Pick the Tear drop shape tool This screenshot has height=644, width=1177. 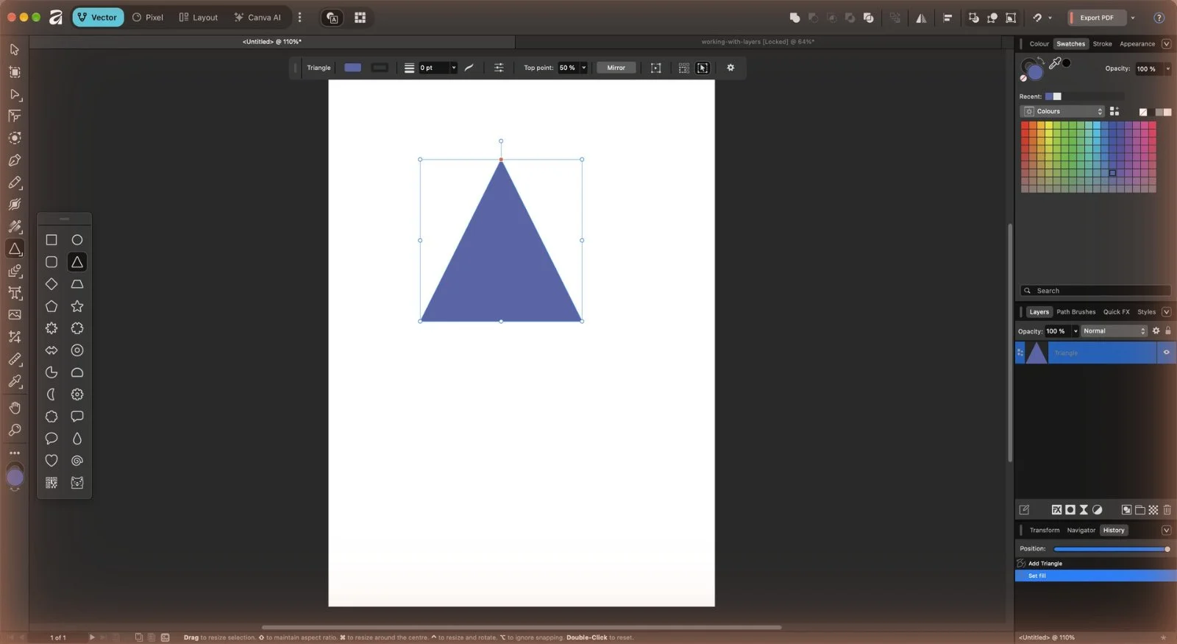[x=77, y=439]
